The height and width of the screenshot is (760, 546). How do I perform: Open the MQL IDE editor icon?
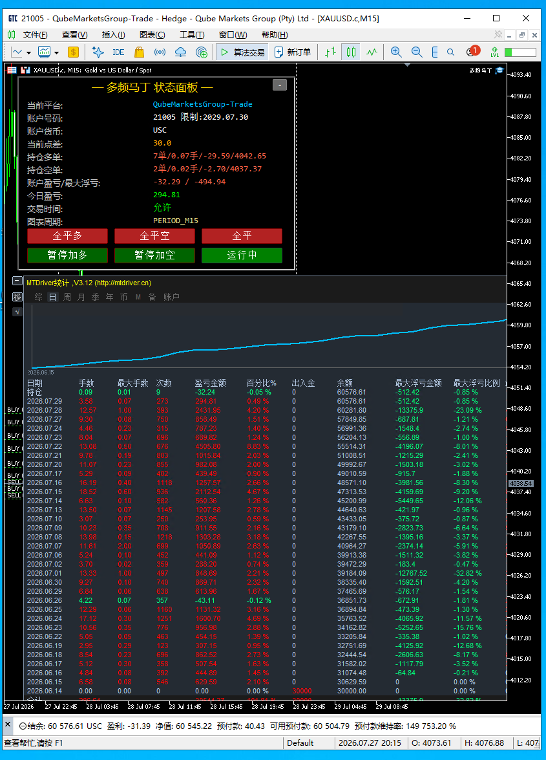click(118, 52)
